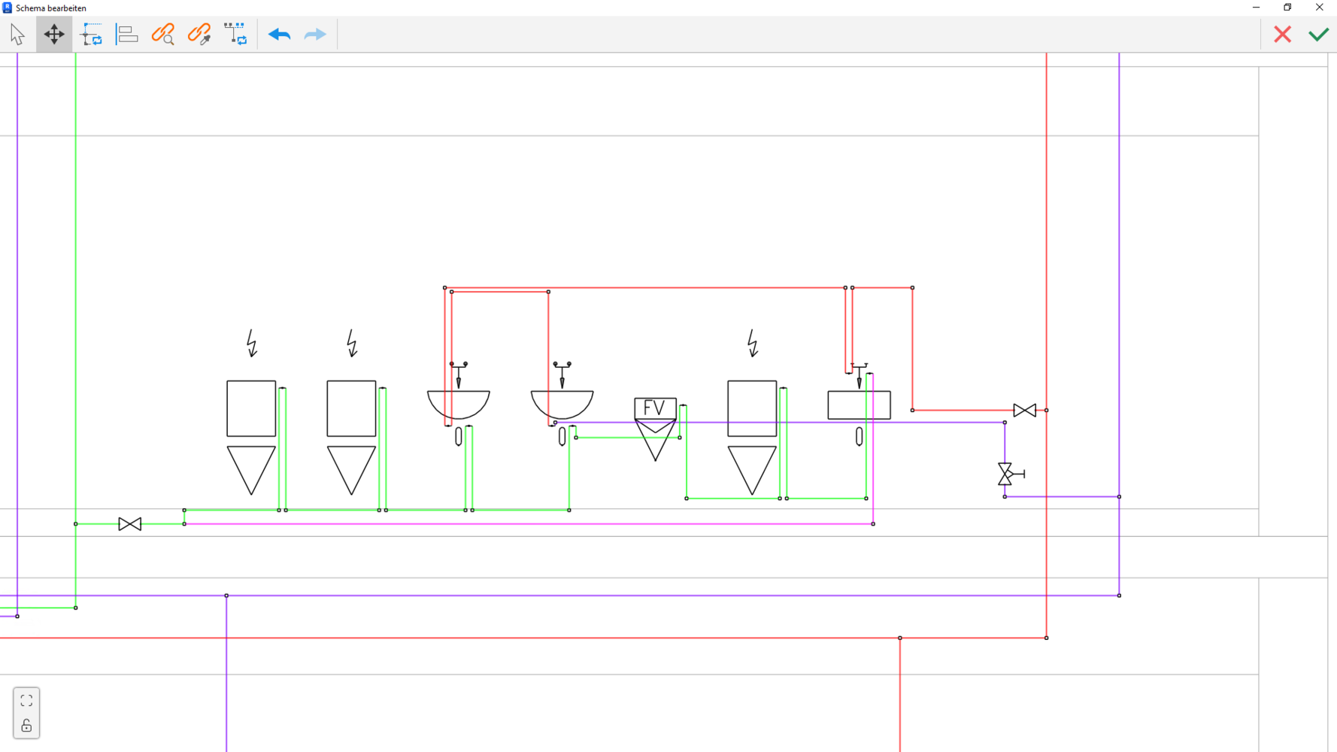Open the link search tool with magnifier
The height and width of the screenshot is (752, 1337).
click(x=163, y=35)
